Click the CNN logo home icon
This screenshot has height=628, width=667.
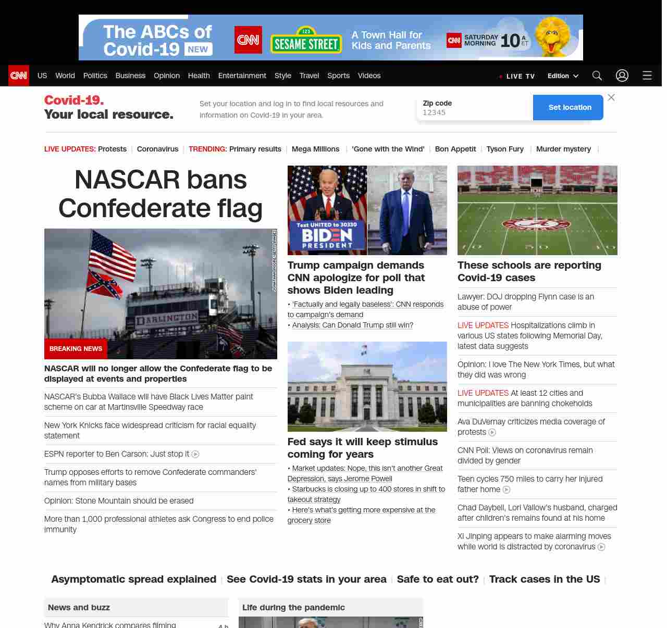tap(19, 76)
